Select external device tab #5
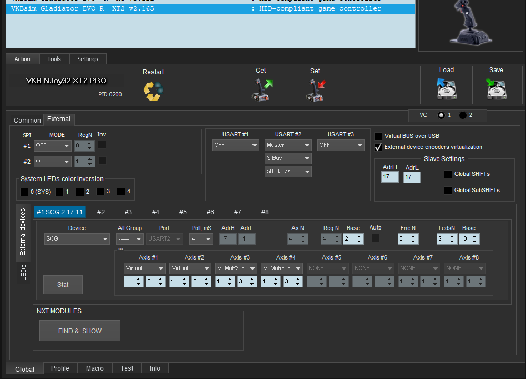526x379 pixels. (x=183, y=212)
